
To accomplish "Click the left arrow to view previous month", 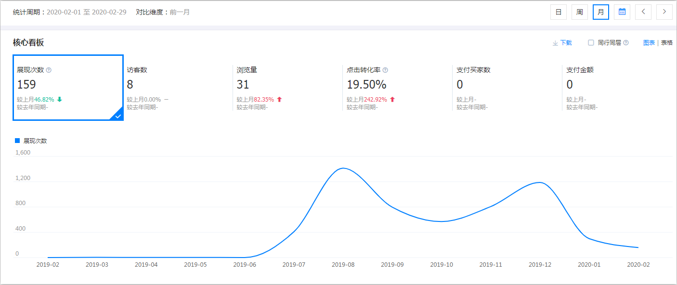I will point(643,12).
